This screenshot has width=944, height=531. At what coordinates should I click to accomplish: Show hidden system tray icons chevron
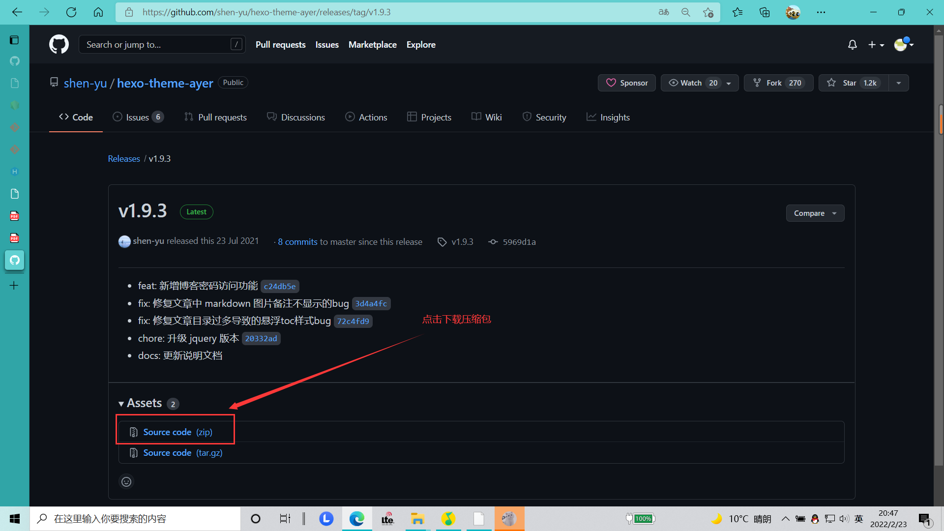[785, 519]
